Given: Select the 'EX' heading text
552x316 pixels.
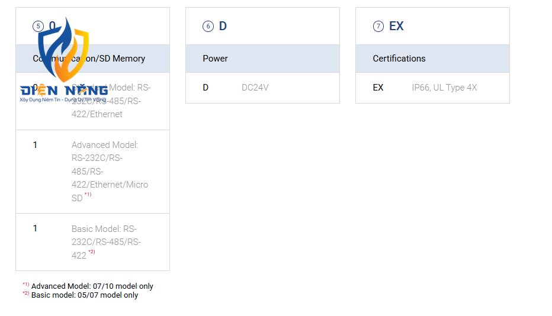Looking at the screenshot, I should [396, 26].
